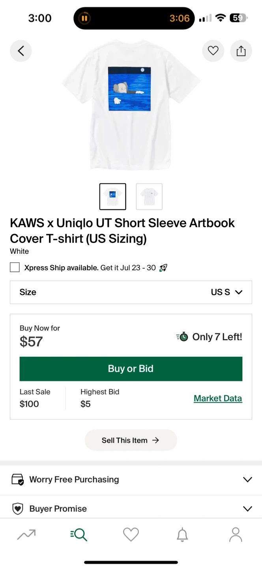Screen dimensions: 262x569
Task: Expand the Buyer Promise section
Action: click(247, 509)
